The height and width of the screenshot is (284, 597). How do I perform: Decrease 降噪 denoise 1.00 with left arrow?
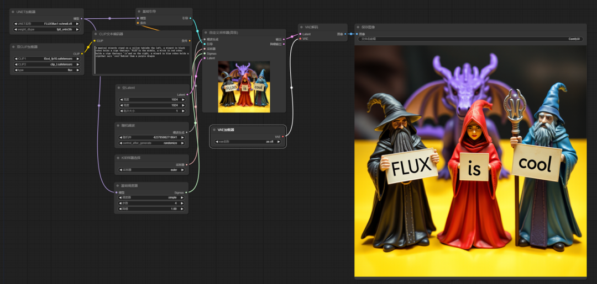click(121, 209)
